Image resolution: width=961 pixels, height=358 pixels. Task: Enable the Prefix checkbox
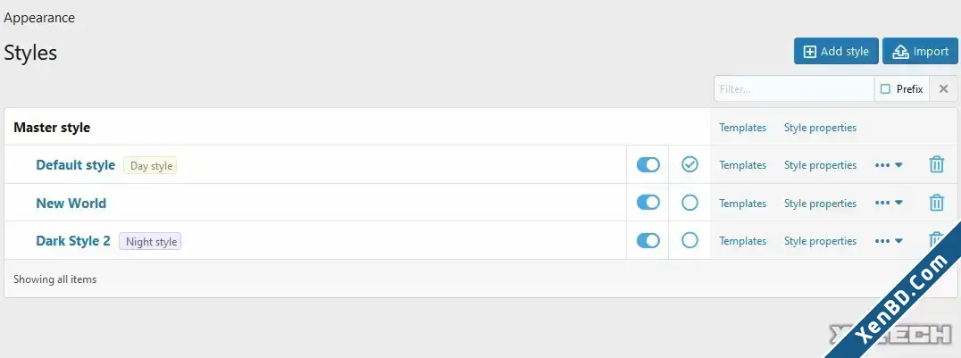tap(886, 89)
